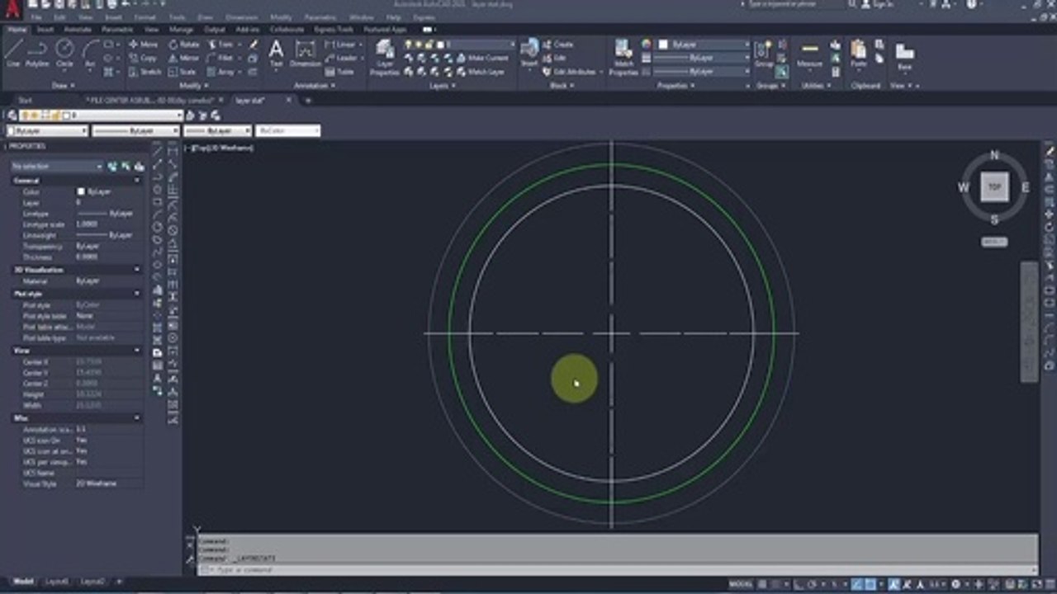Click Match Properties tool
Image resolution: width=1057 pixels, height=594 pixels.
[x=624, y=56]
